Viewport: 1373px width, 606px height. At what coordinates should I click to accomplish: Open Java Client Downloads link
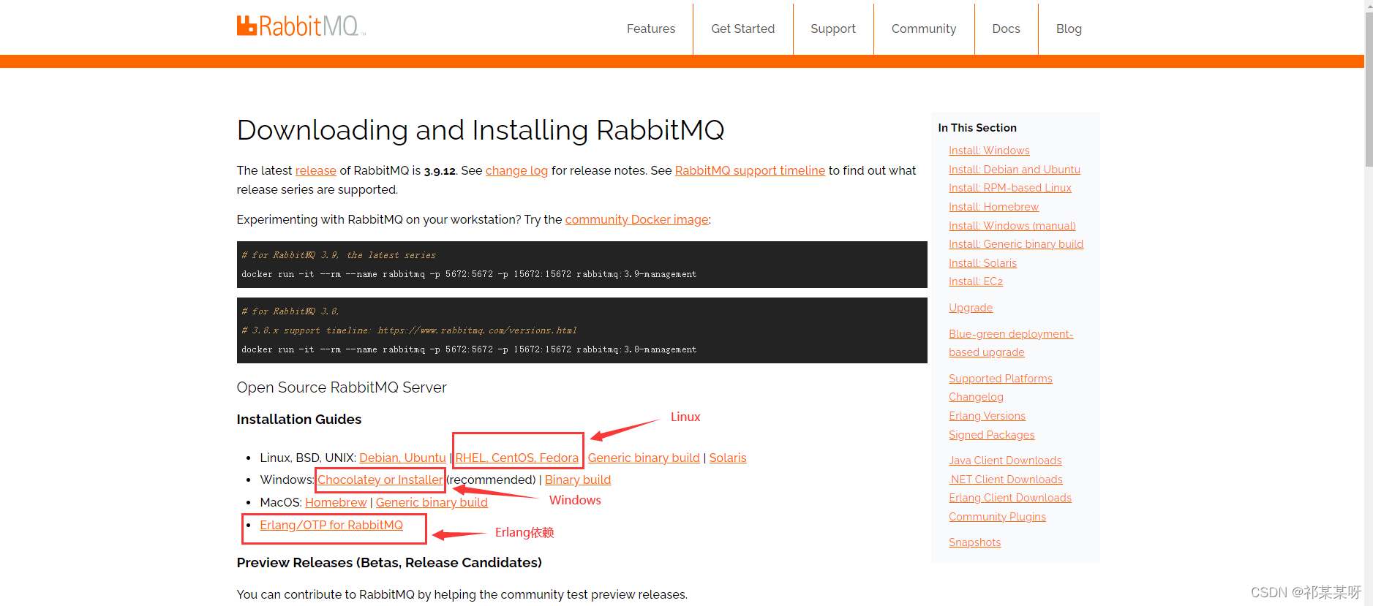1005,461
